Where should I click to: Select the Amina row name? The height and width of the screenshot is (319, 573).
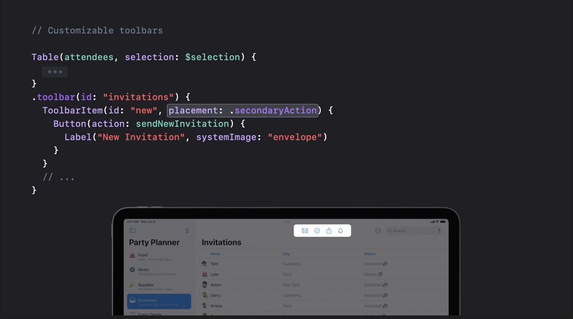pos(216,306)
